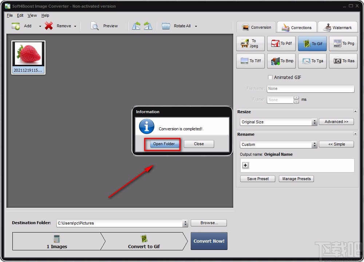This screenshot has height=262, width=364.
Task: Switch to the Conversion tab
Action: click(256, 27)
